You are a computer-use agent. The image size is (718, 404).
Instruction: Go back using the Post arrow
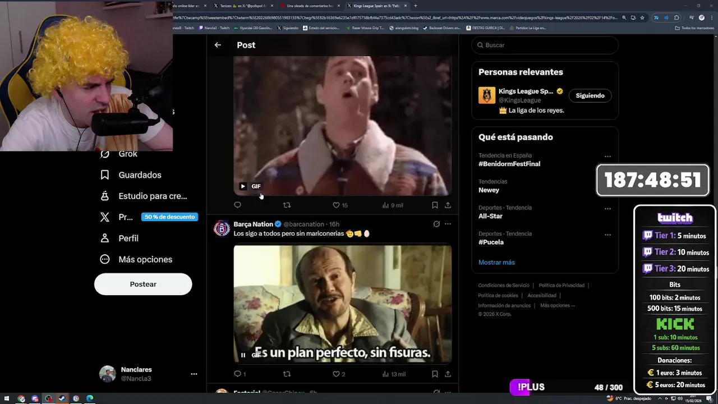[218, 45]
